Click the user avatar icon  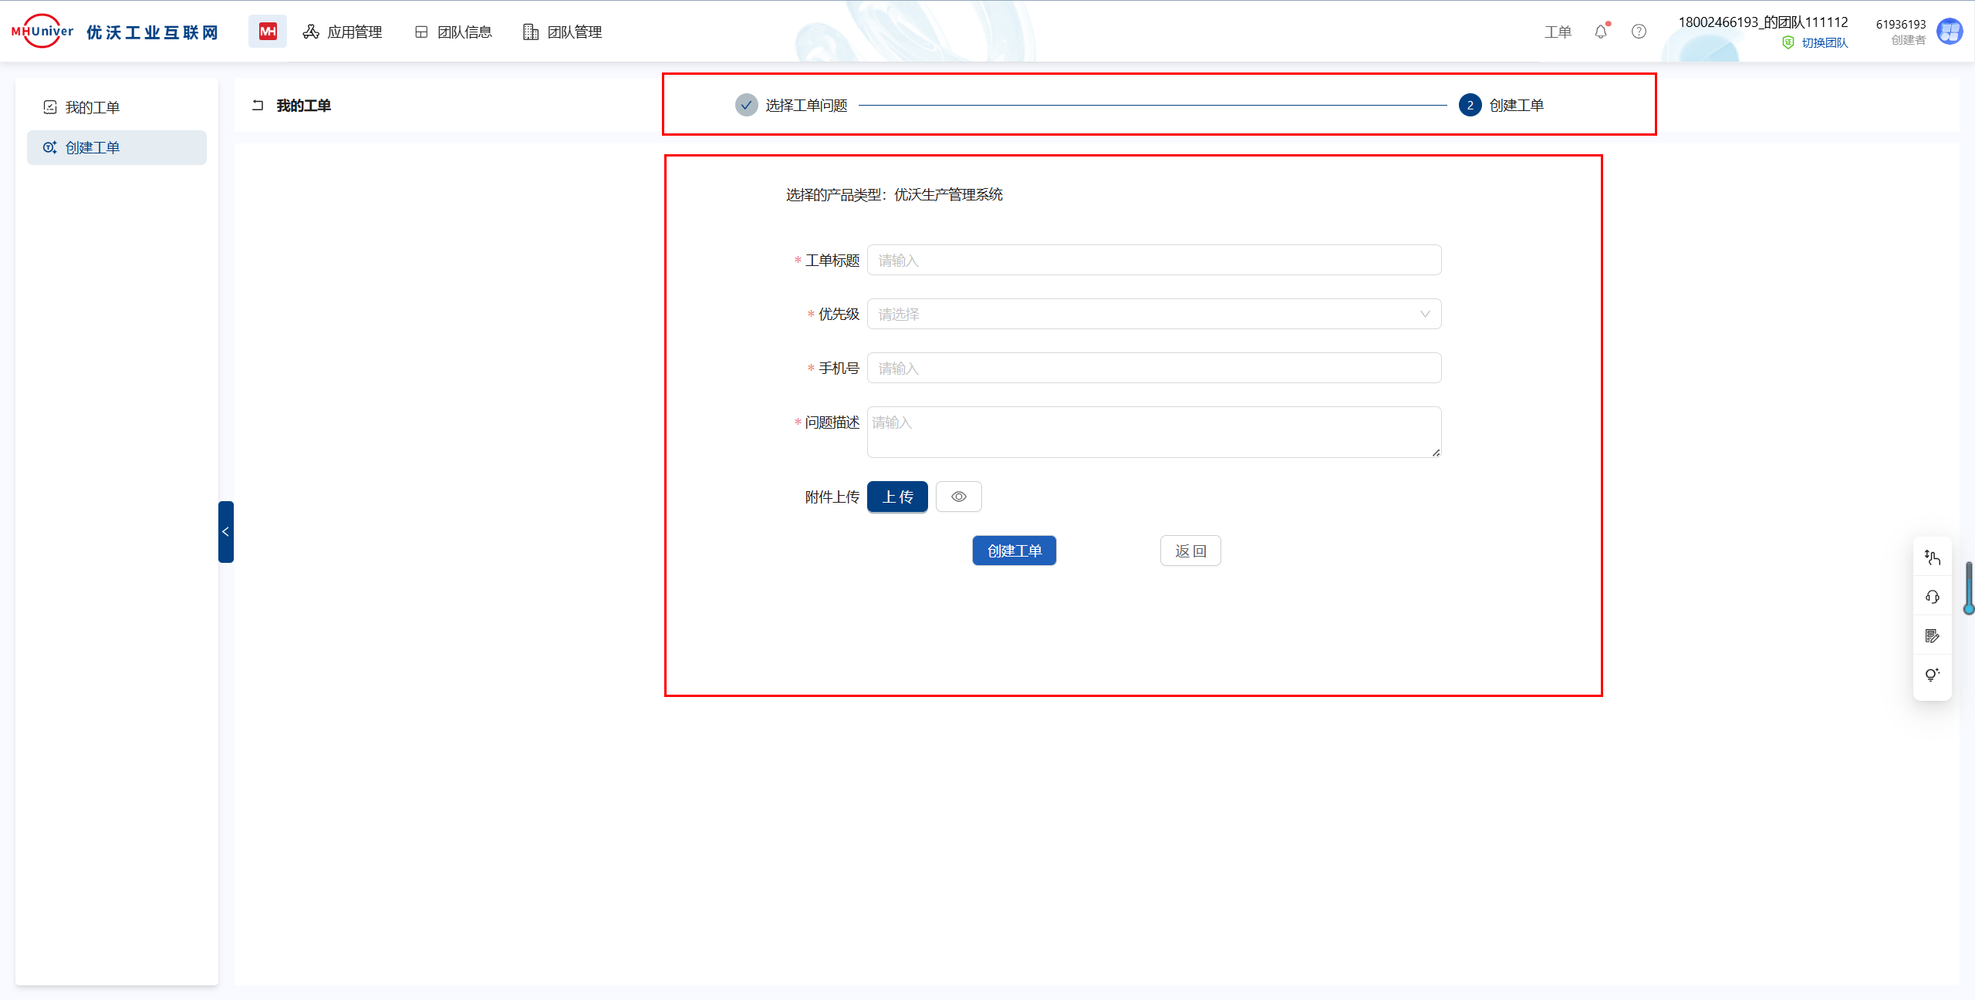[1950, 32]
